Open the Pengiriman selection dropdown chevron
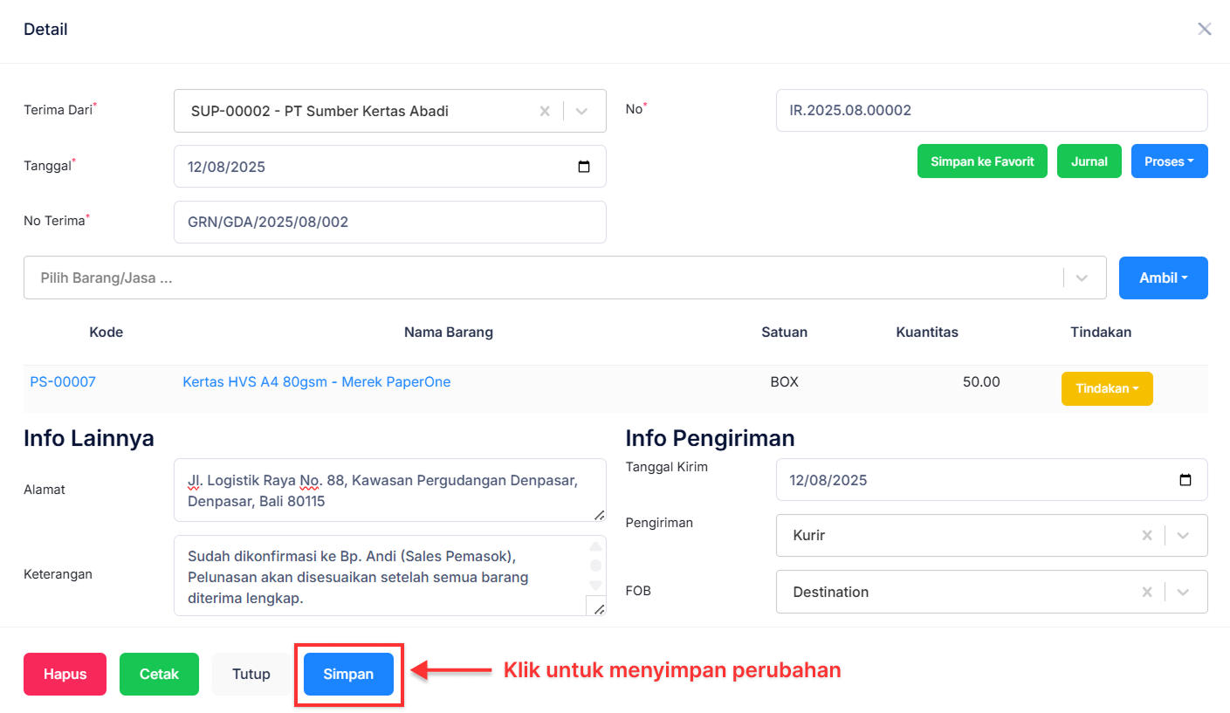1230x713 pixels. [x=1185, y=535]
